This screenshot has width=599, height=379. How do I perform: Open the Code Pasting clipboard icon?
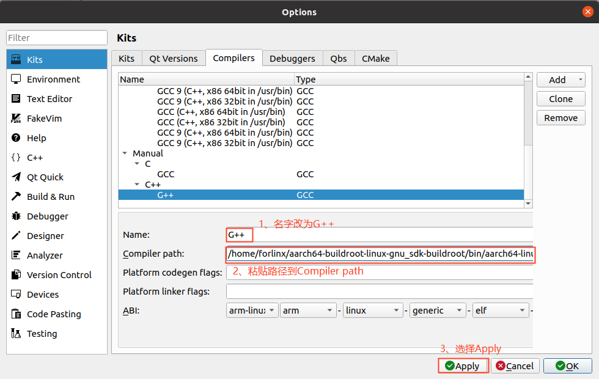(x=17, y=314)
